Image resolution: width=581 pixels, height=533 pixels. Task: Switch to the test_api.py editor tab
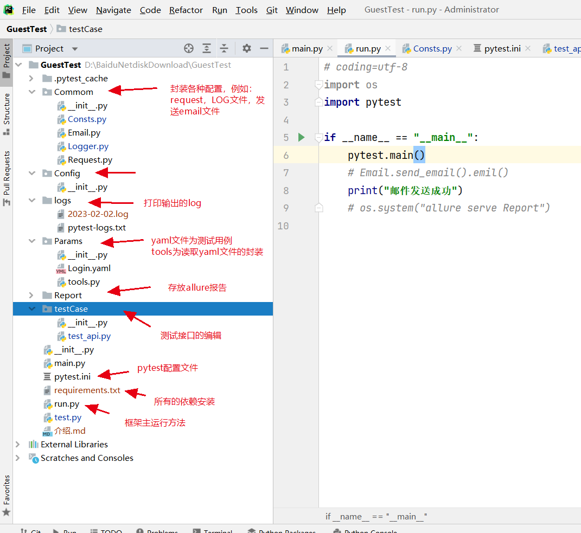(x=561, y=48)
